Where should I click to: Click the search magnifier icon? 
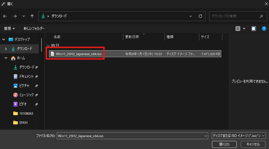[x=261, y=16]
